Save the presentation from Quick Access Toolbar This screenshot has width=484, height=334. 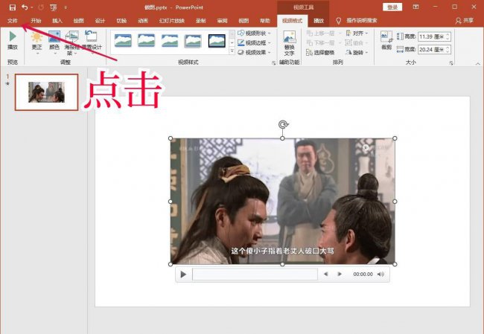[x=13, y=7]
